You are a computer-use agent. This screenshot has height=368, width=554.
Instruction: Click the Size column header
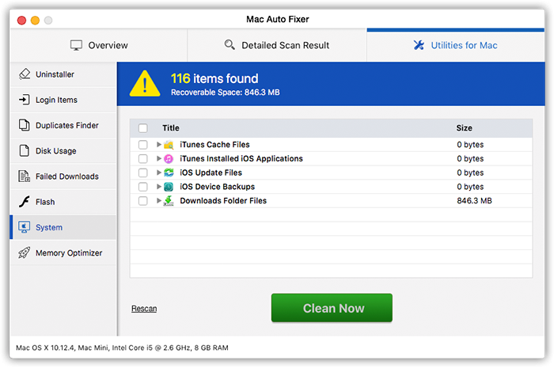click(x=465, y=128)
